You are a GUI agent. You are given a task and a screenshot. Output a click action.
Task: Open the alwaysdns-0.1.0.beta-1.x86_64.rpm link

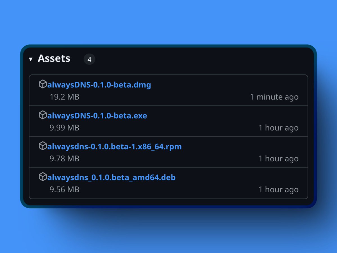pos(115,146)
